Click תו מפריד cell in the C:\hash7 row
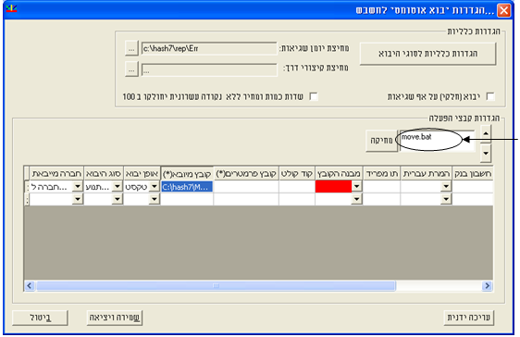This screenshot has width=520, height=337. (x=382, y=186)
